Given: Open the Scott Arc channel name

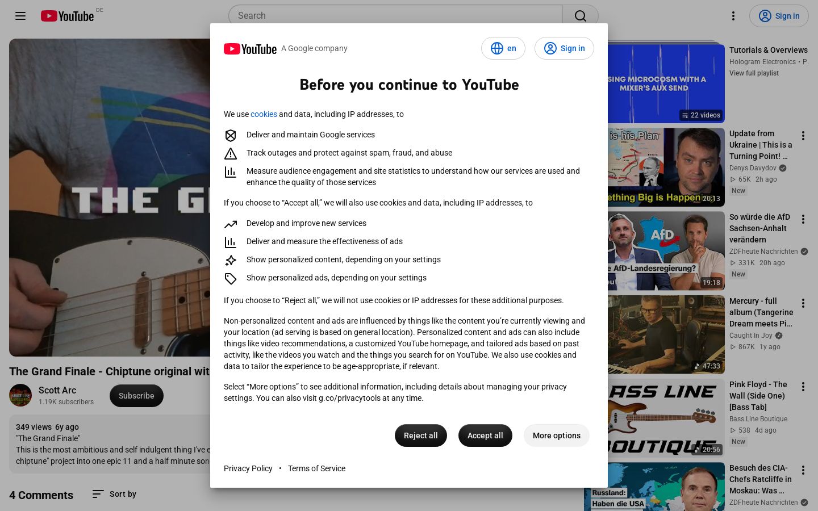Looking at the screenshot, I should pos(57,390).
